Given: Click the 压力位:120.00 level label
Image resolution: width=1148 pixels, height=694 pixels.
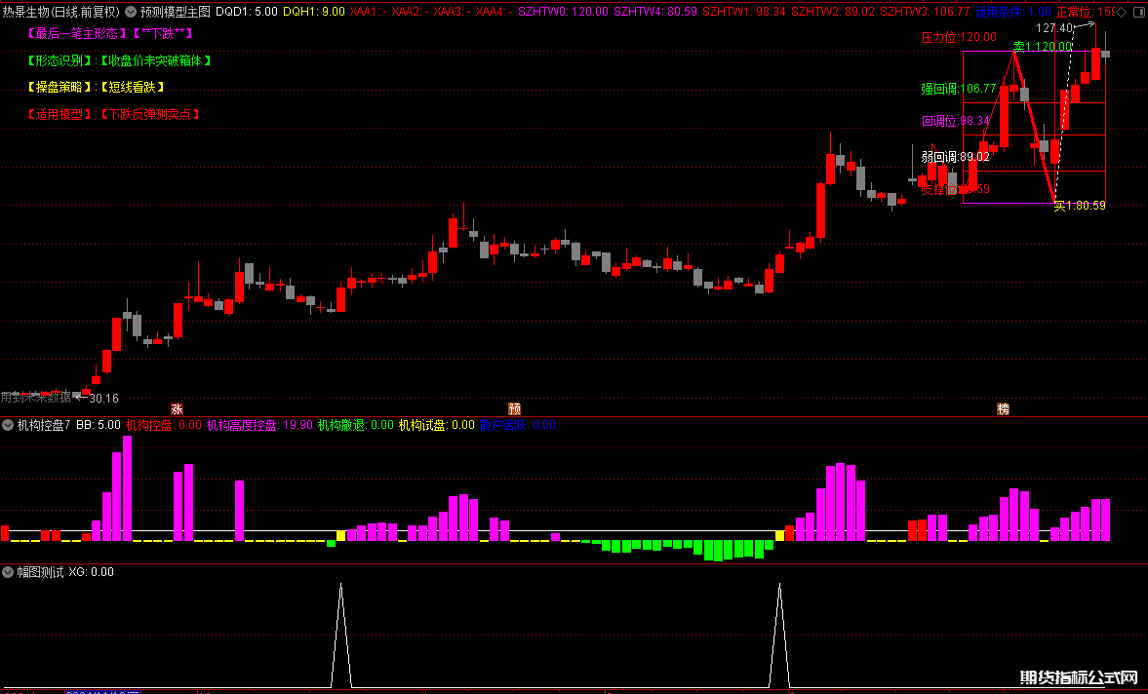Looking at the screenshot, I should 959,37.
